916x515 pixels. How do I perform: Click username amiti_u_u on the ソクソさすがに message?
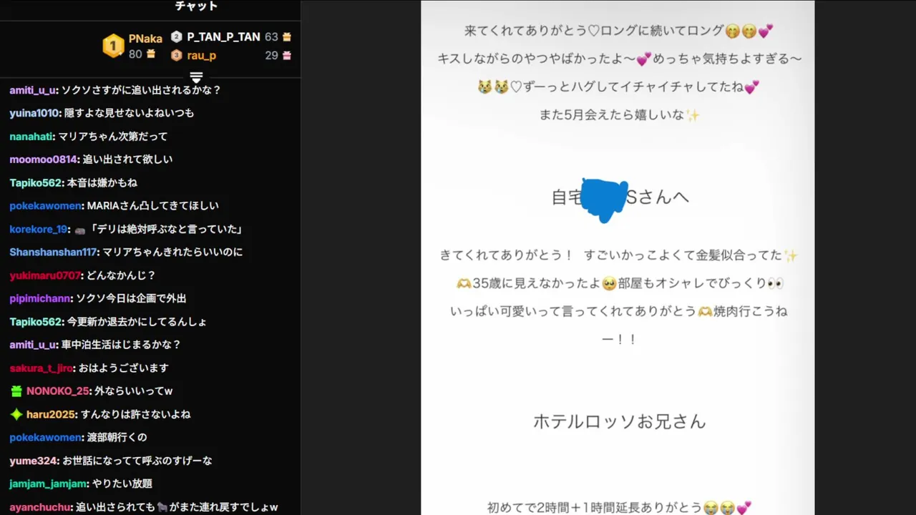pyautogui.click(x=33, y=90)
